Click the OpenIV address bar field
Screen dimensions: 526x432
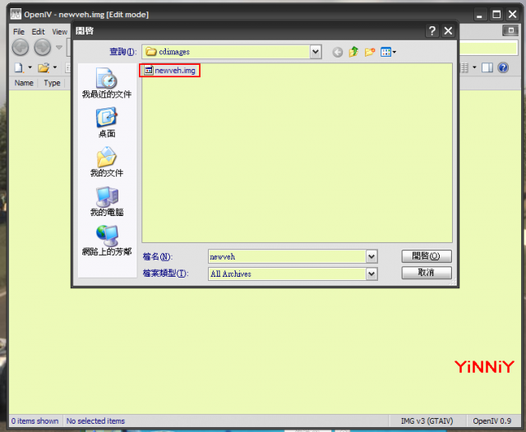(488, 48)
